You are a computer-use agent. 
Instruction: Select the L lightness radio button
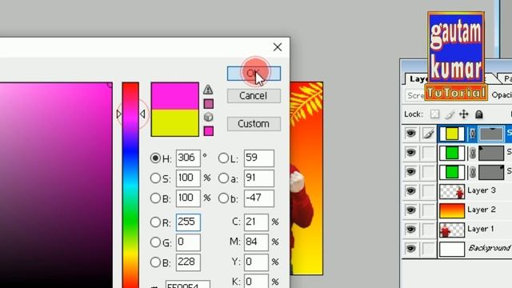(223, 158)
